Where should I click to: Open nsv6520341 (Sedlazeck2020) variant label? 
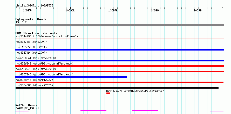pos(36,58)
